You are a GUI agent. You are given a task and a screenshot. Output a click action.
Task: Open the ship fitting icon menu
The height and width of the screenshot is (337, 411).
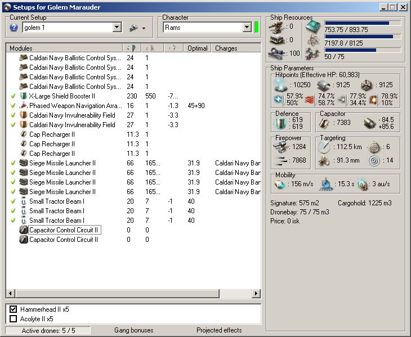point(133,28)
